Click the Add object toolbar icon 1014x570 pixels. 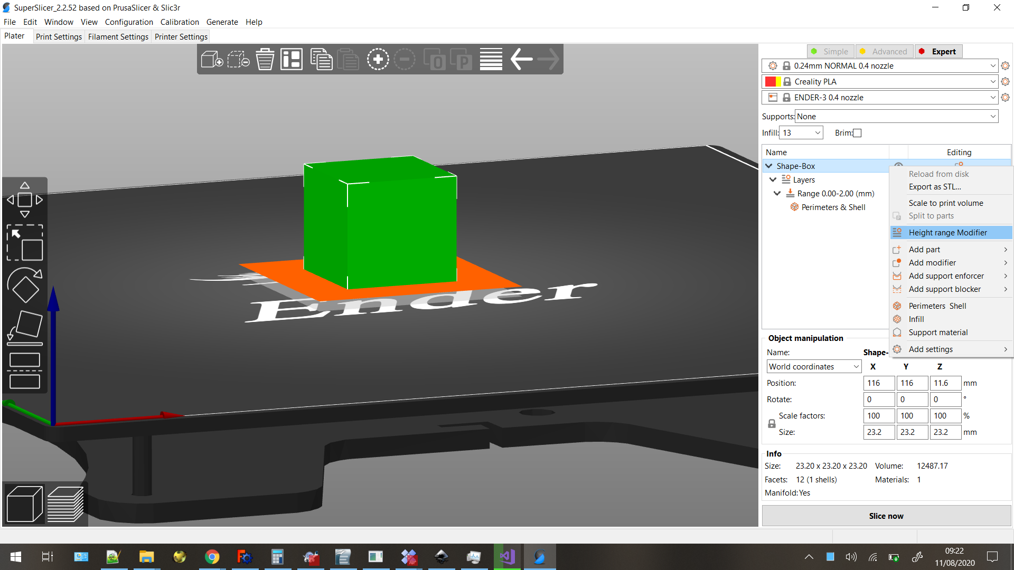click(x=212, y=59)
